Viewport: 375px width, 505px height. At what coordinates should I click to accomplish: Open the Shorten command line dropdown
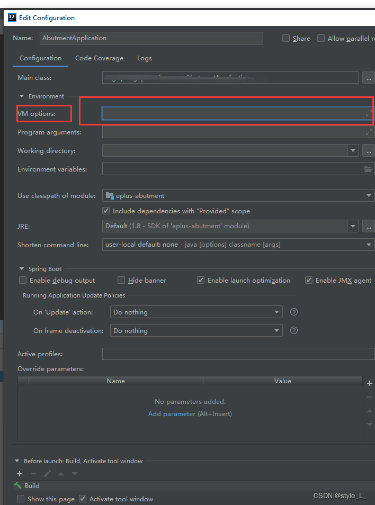coord(370,245)
